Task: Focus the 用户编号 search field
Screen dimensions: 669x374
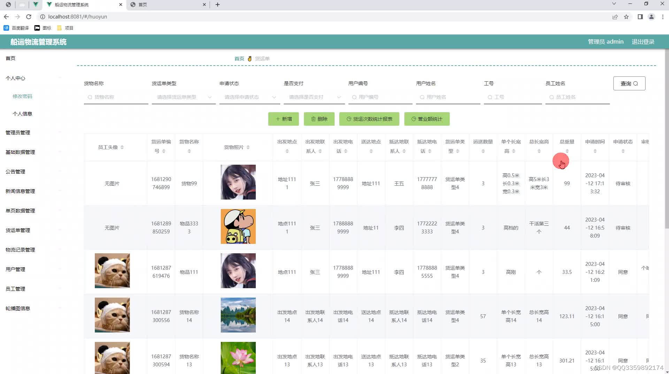Action: pyautogui.click(x=380, y=97)
